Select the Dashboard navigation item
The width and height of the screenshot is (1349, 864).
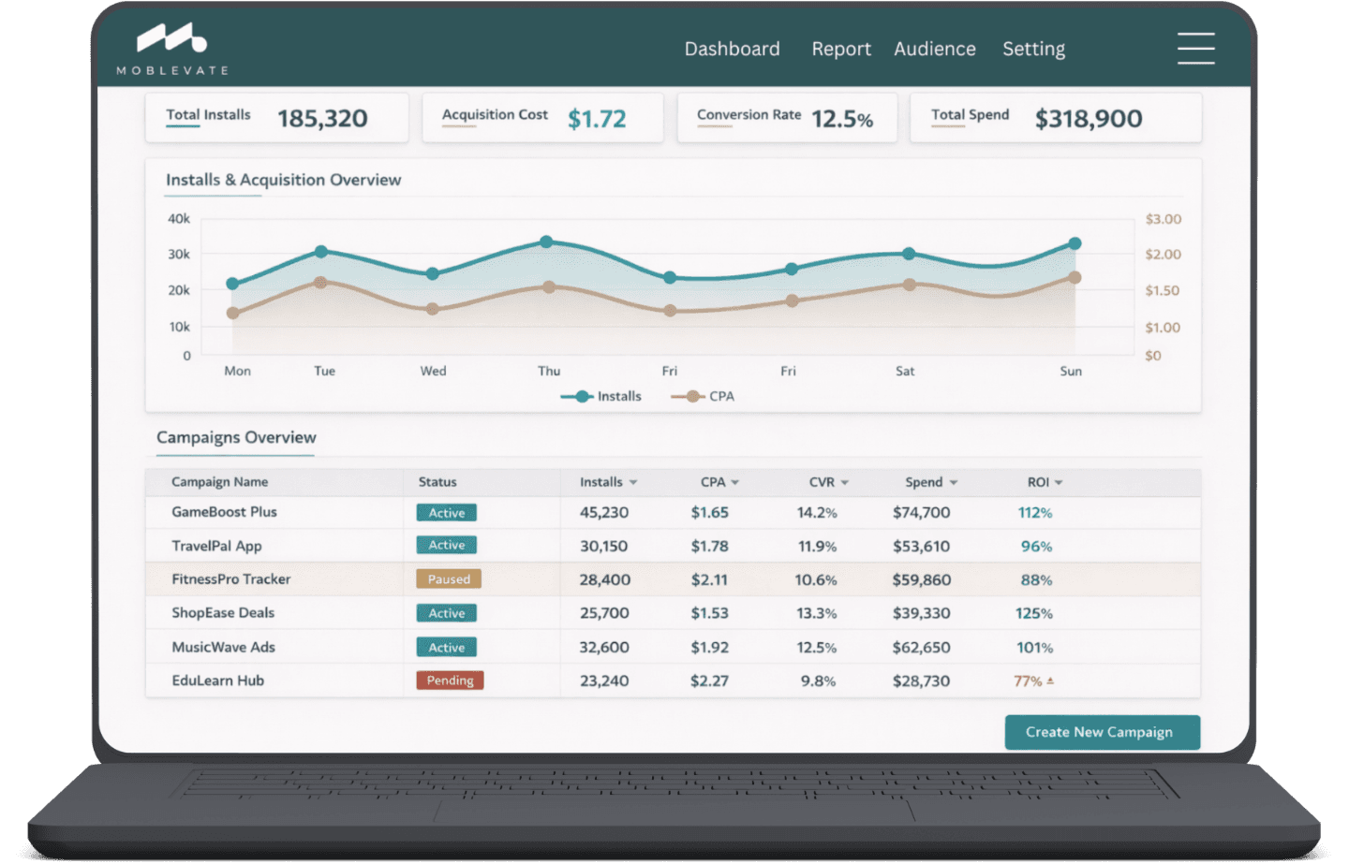pyautogui.click(x=732, y=49)
